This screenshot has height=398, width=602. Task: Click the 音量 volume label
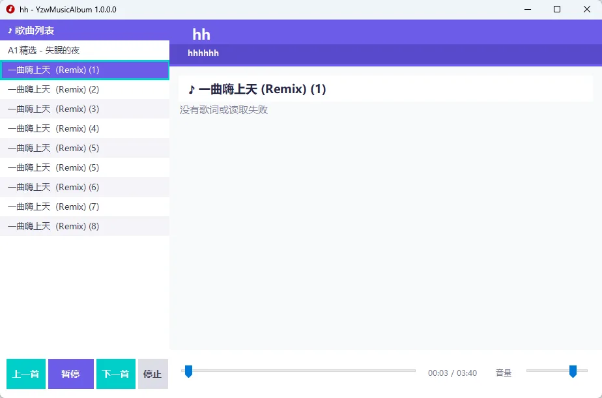coord(504,373)
